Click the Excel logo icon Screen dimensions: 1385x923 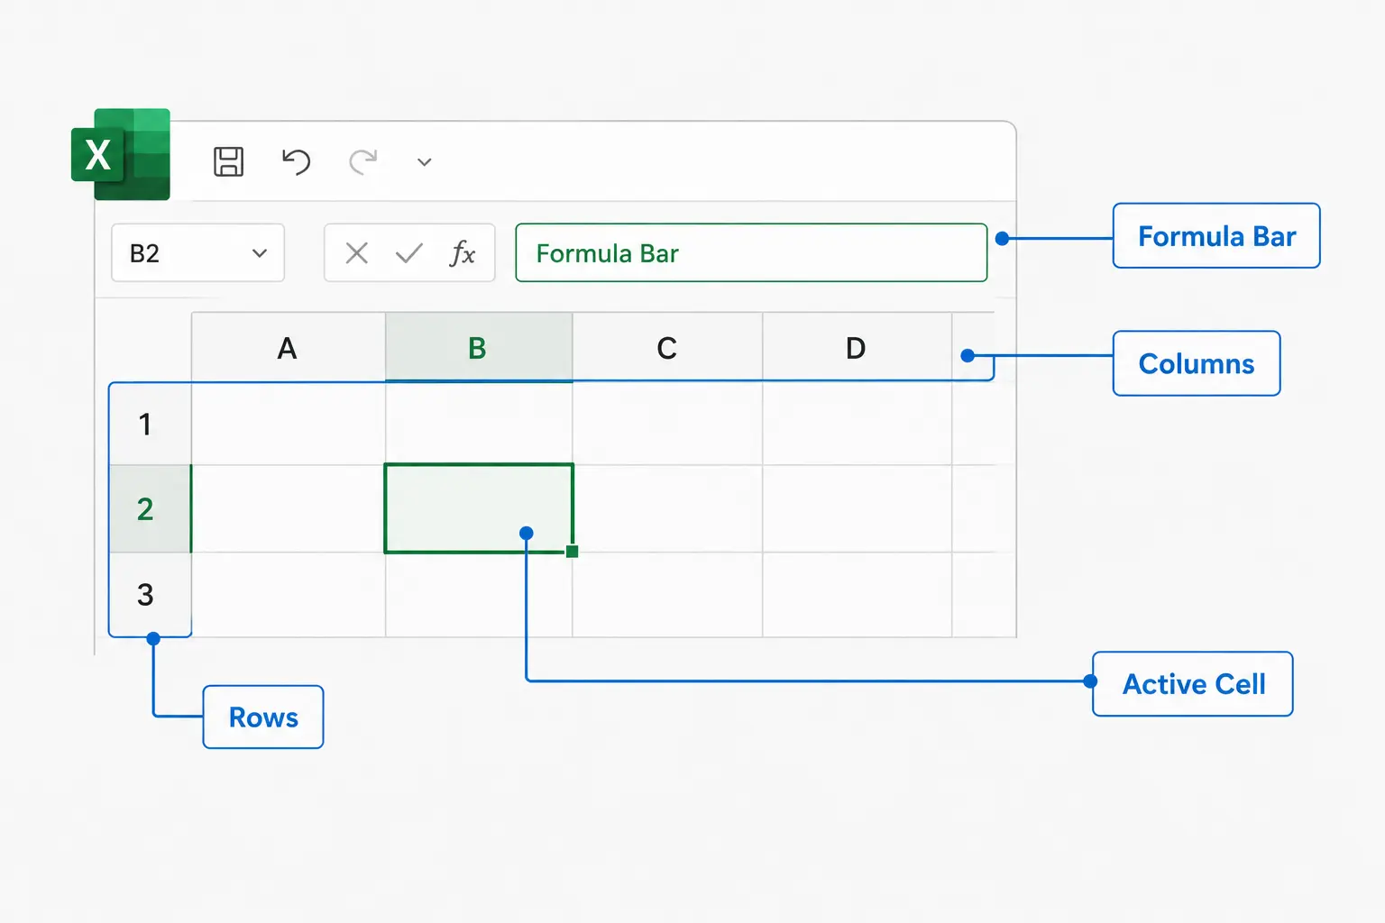tap(121, 154)
